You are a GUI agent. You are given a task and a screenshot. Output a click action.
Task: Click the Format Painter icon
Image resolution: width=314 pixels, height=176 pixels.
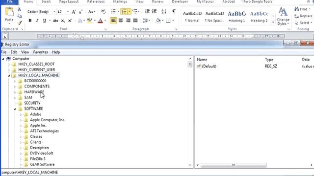(20, 23)
